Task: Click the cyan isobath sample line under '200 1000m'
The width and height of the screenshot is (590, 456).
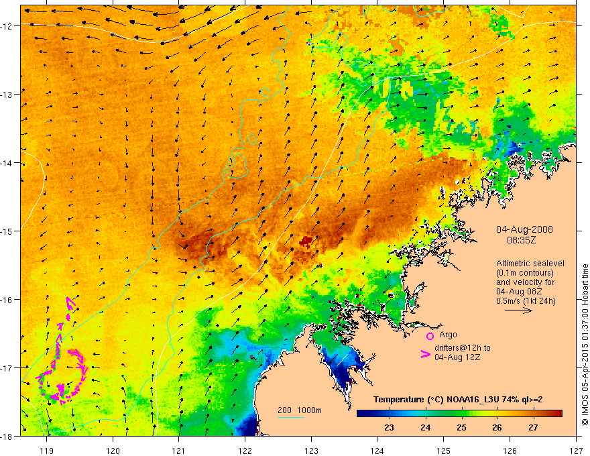Action: click(x=291, y=417)
